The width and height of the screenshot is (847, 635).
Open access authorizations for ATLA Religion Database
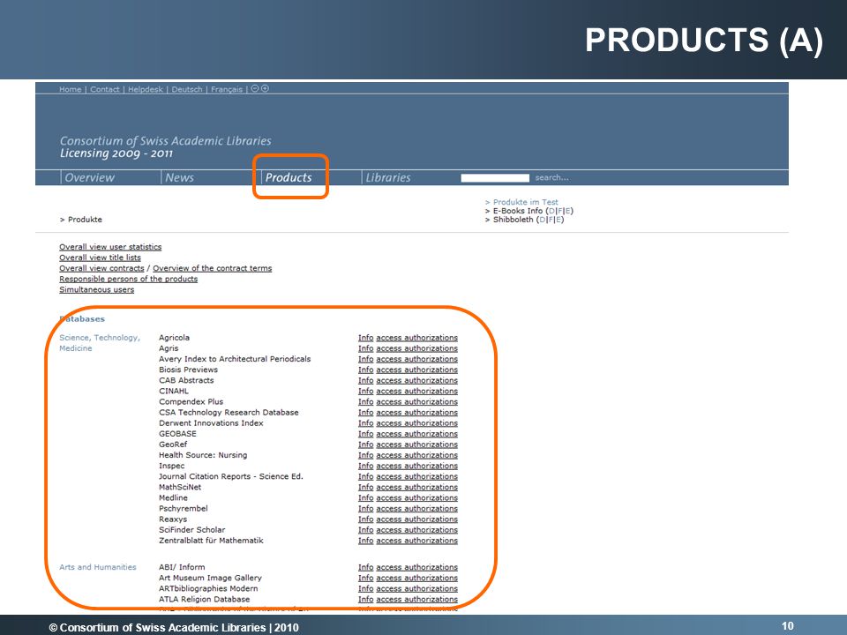click(417, 600)
